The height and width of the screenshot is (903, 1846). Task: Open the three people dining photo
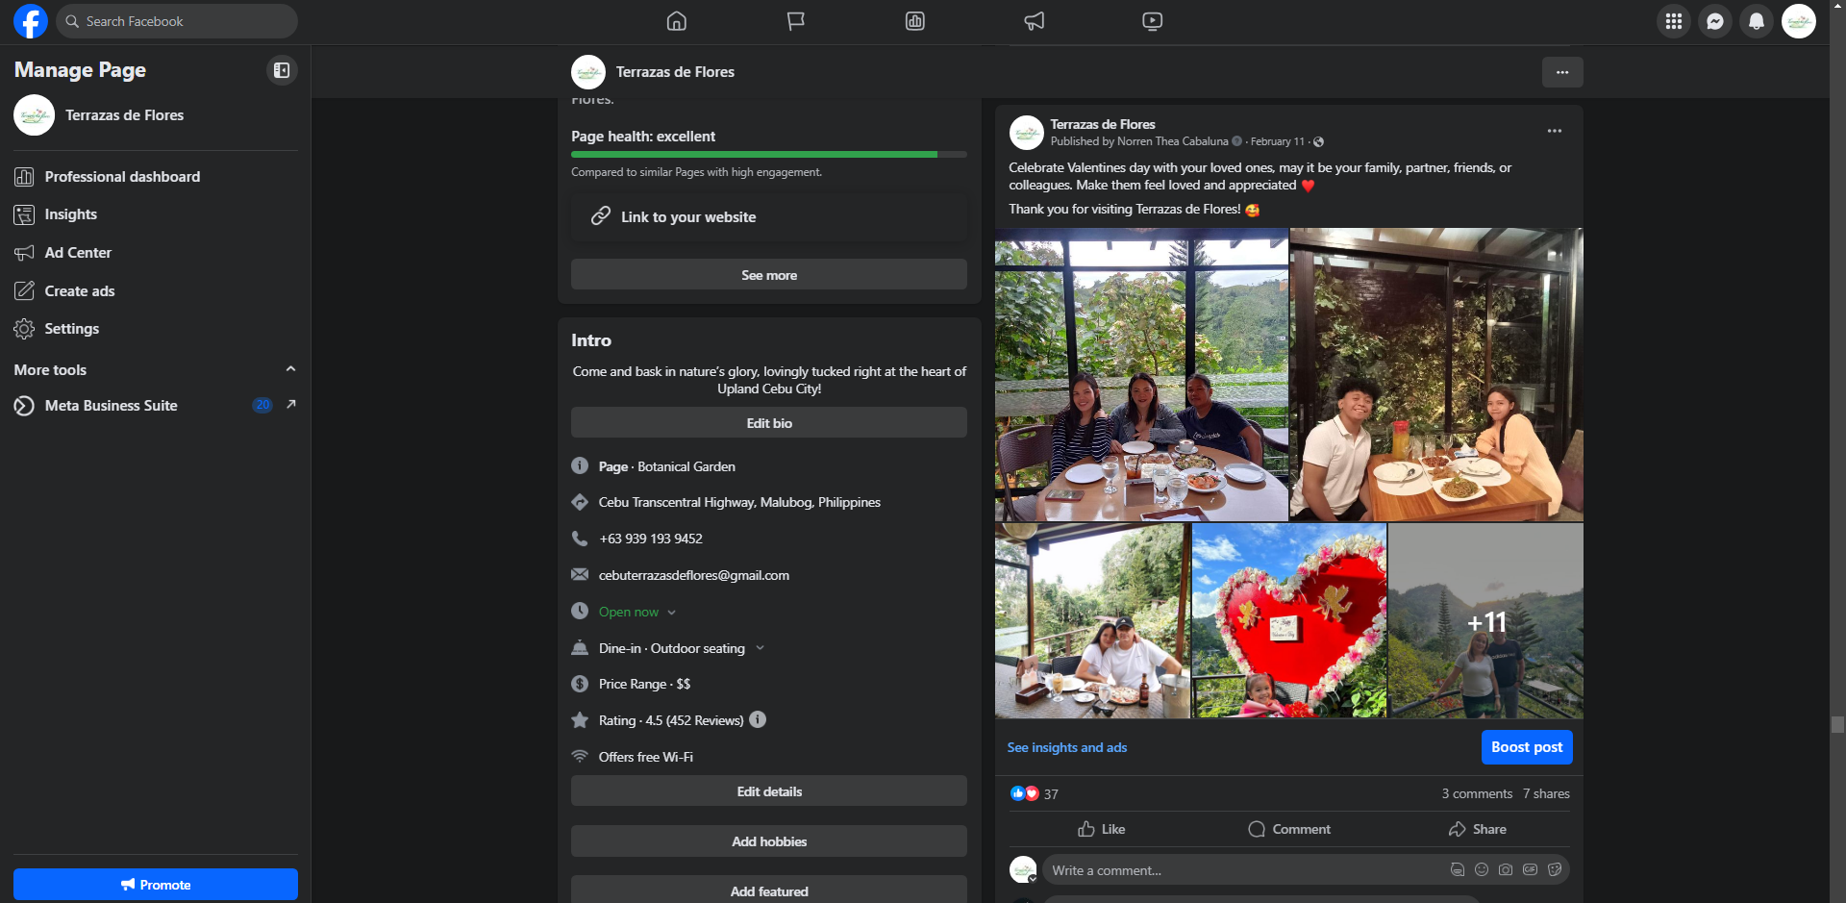(x=1141, y=375)
